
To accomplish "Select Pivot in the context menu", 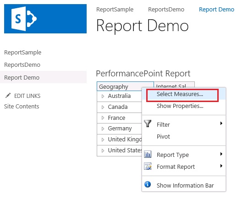I will 163,136.
